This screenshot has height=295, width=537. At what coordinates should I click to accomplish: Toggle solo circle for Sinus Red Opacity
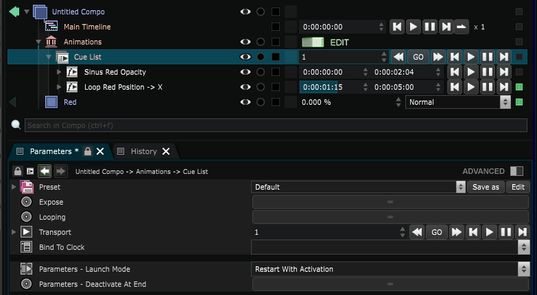261,72
